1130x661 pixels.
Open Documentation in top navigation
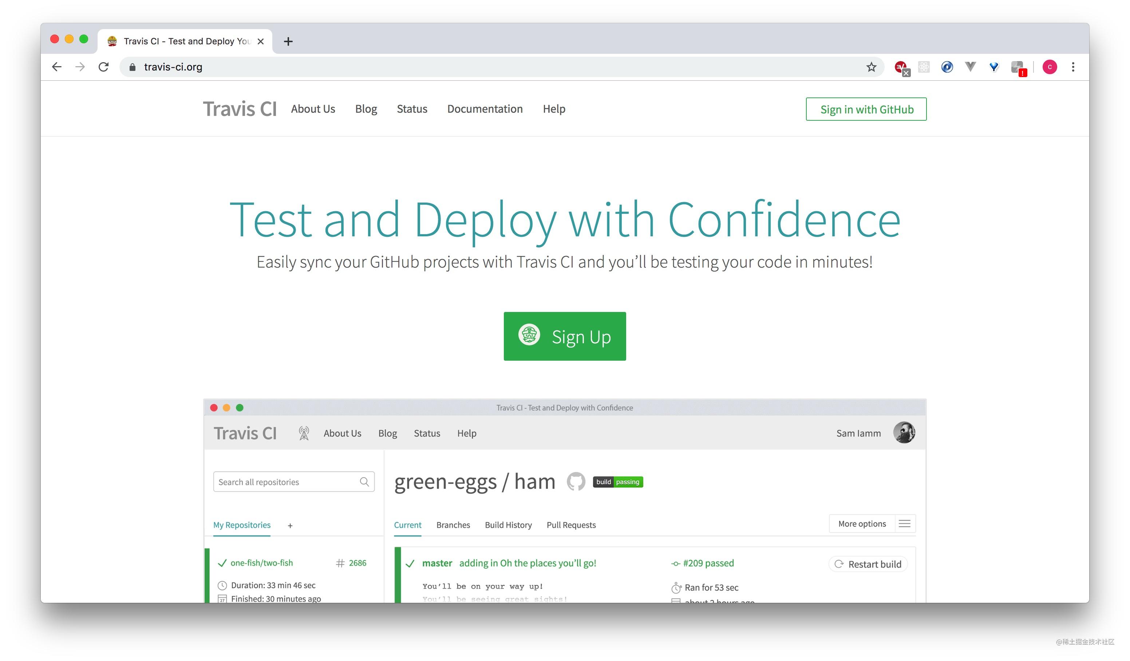point(485,109)
